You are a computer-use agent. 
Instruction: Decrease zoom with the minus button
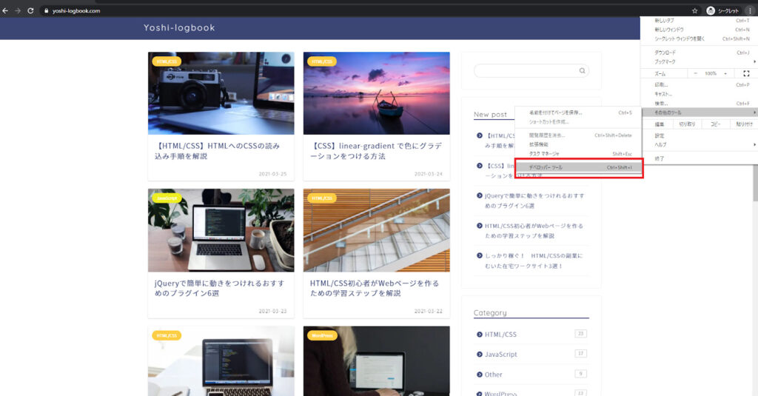point(695,74)
